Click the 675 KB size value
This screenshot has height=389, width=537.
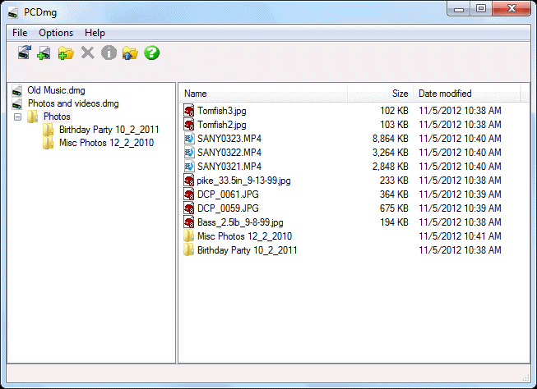pos(394,208)
